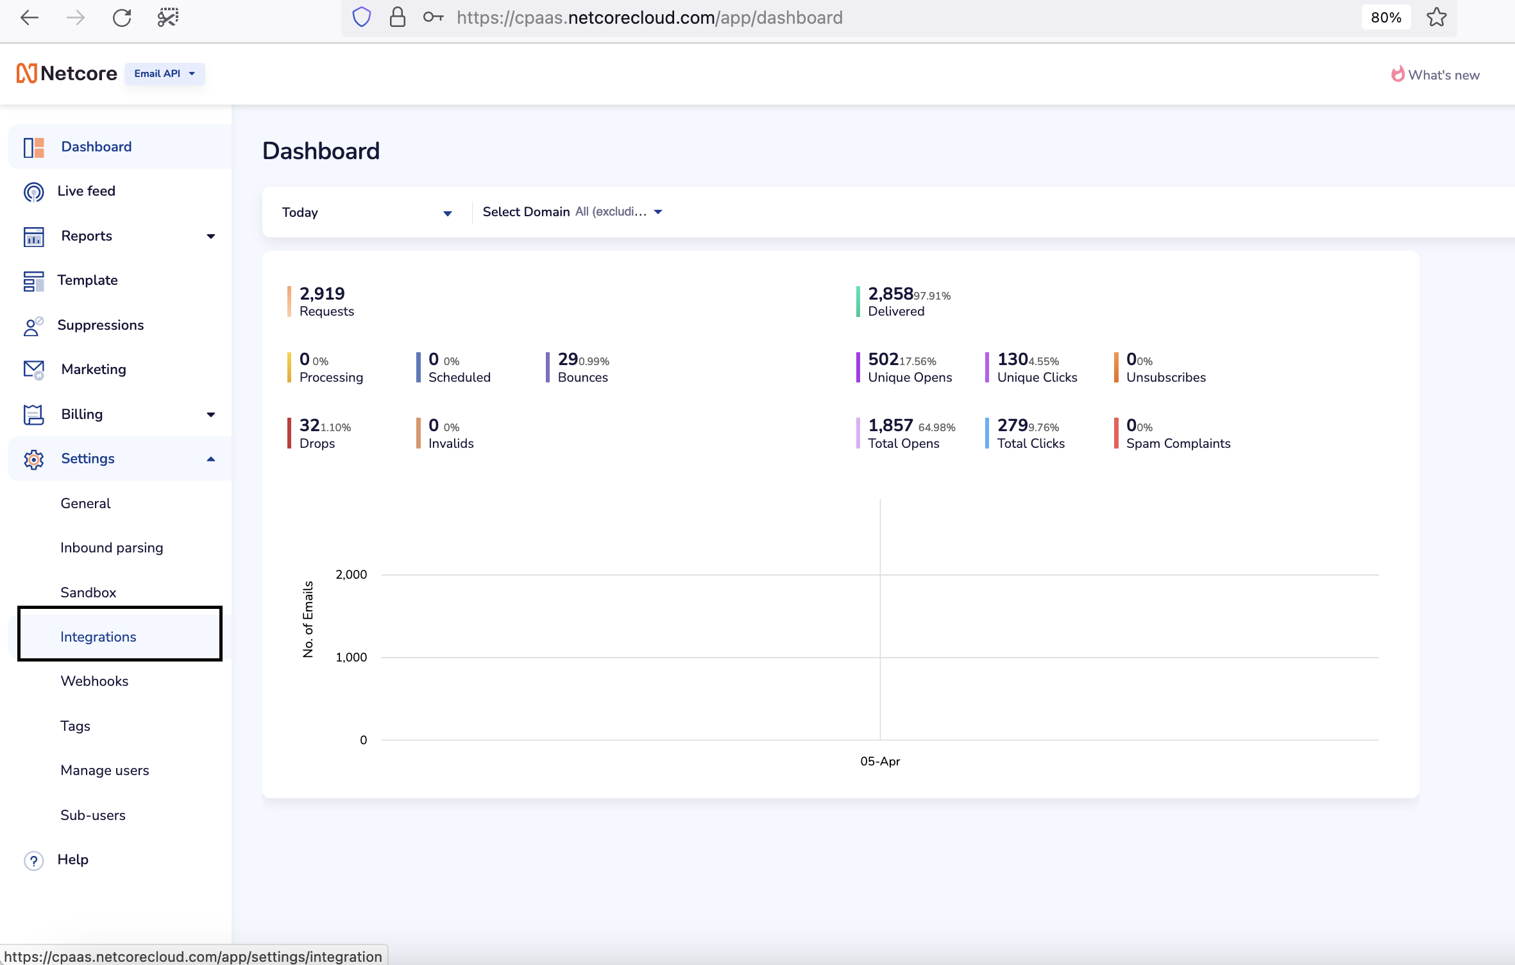This screenshot has height=965, width=1515.
Task: Click the browser address bar URL
Action: point(649,17)
